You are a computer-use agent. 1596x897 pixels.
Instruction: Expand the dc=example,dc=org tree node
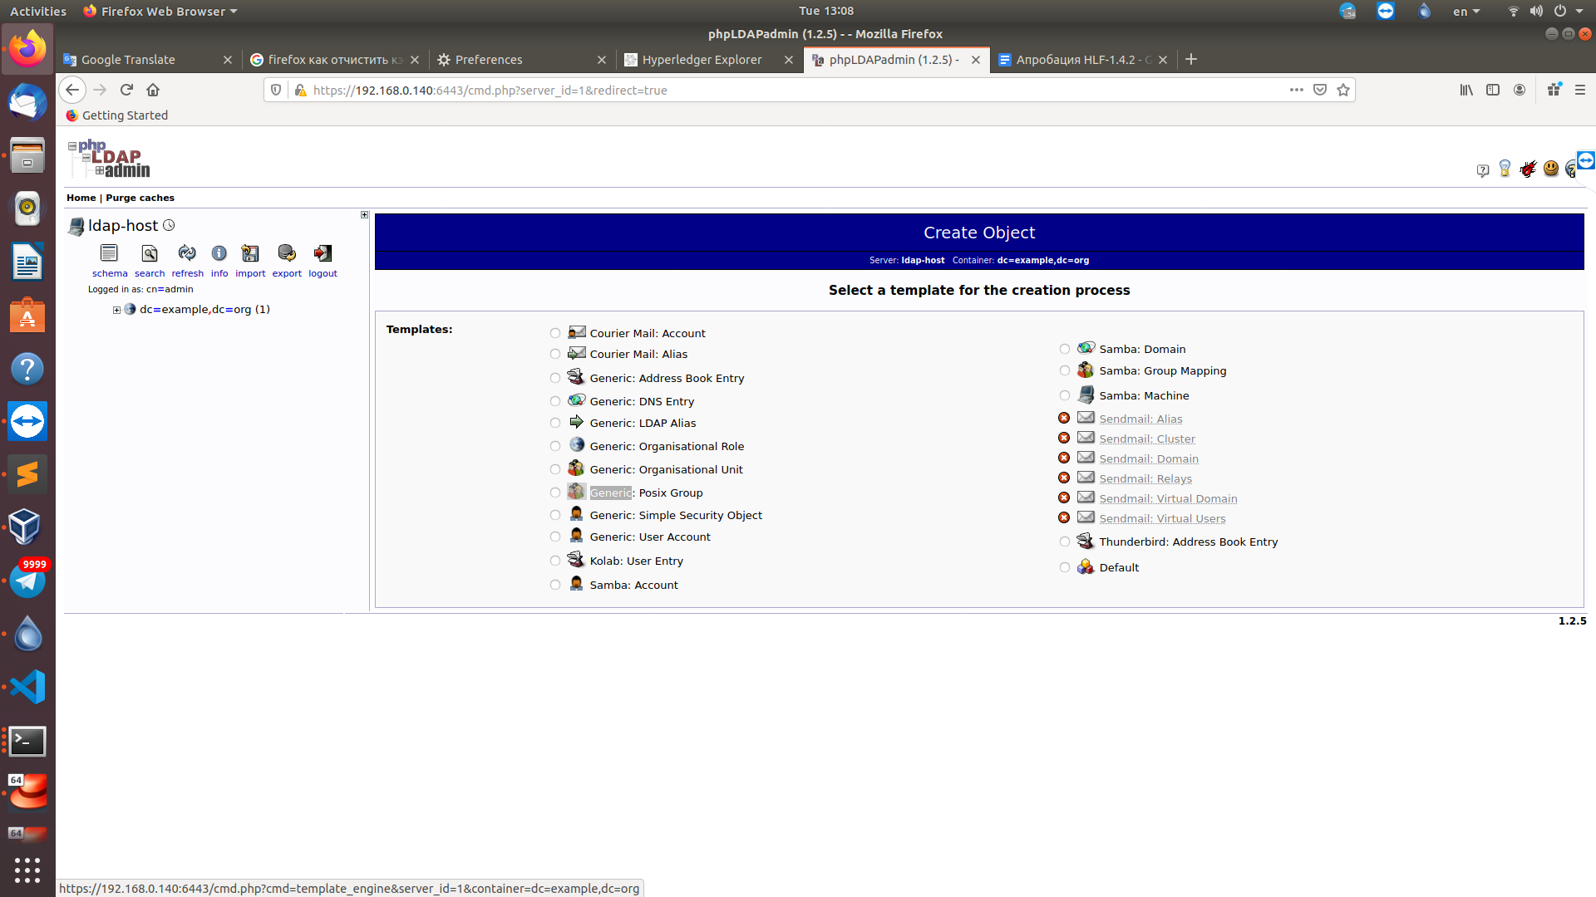(117, 310)
